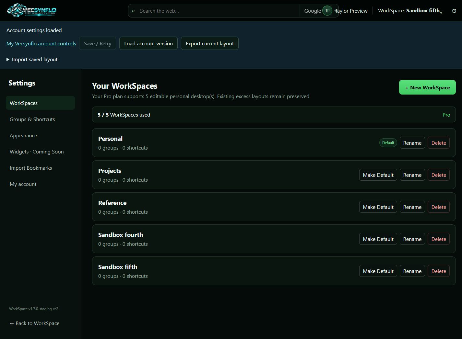
Task: Create a new WorkSpace
Action: tap(427, 87)
